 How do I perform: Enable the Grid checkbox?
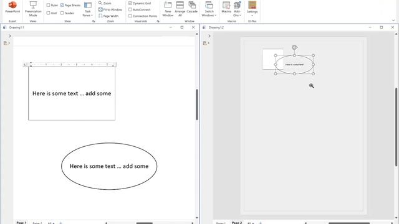52,13
